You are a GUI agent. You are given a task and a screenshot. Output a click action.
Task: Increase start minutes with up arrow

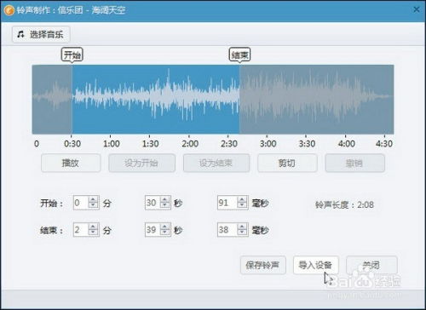tap(93, 199)
